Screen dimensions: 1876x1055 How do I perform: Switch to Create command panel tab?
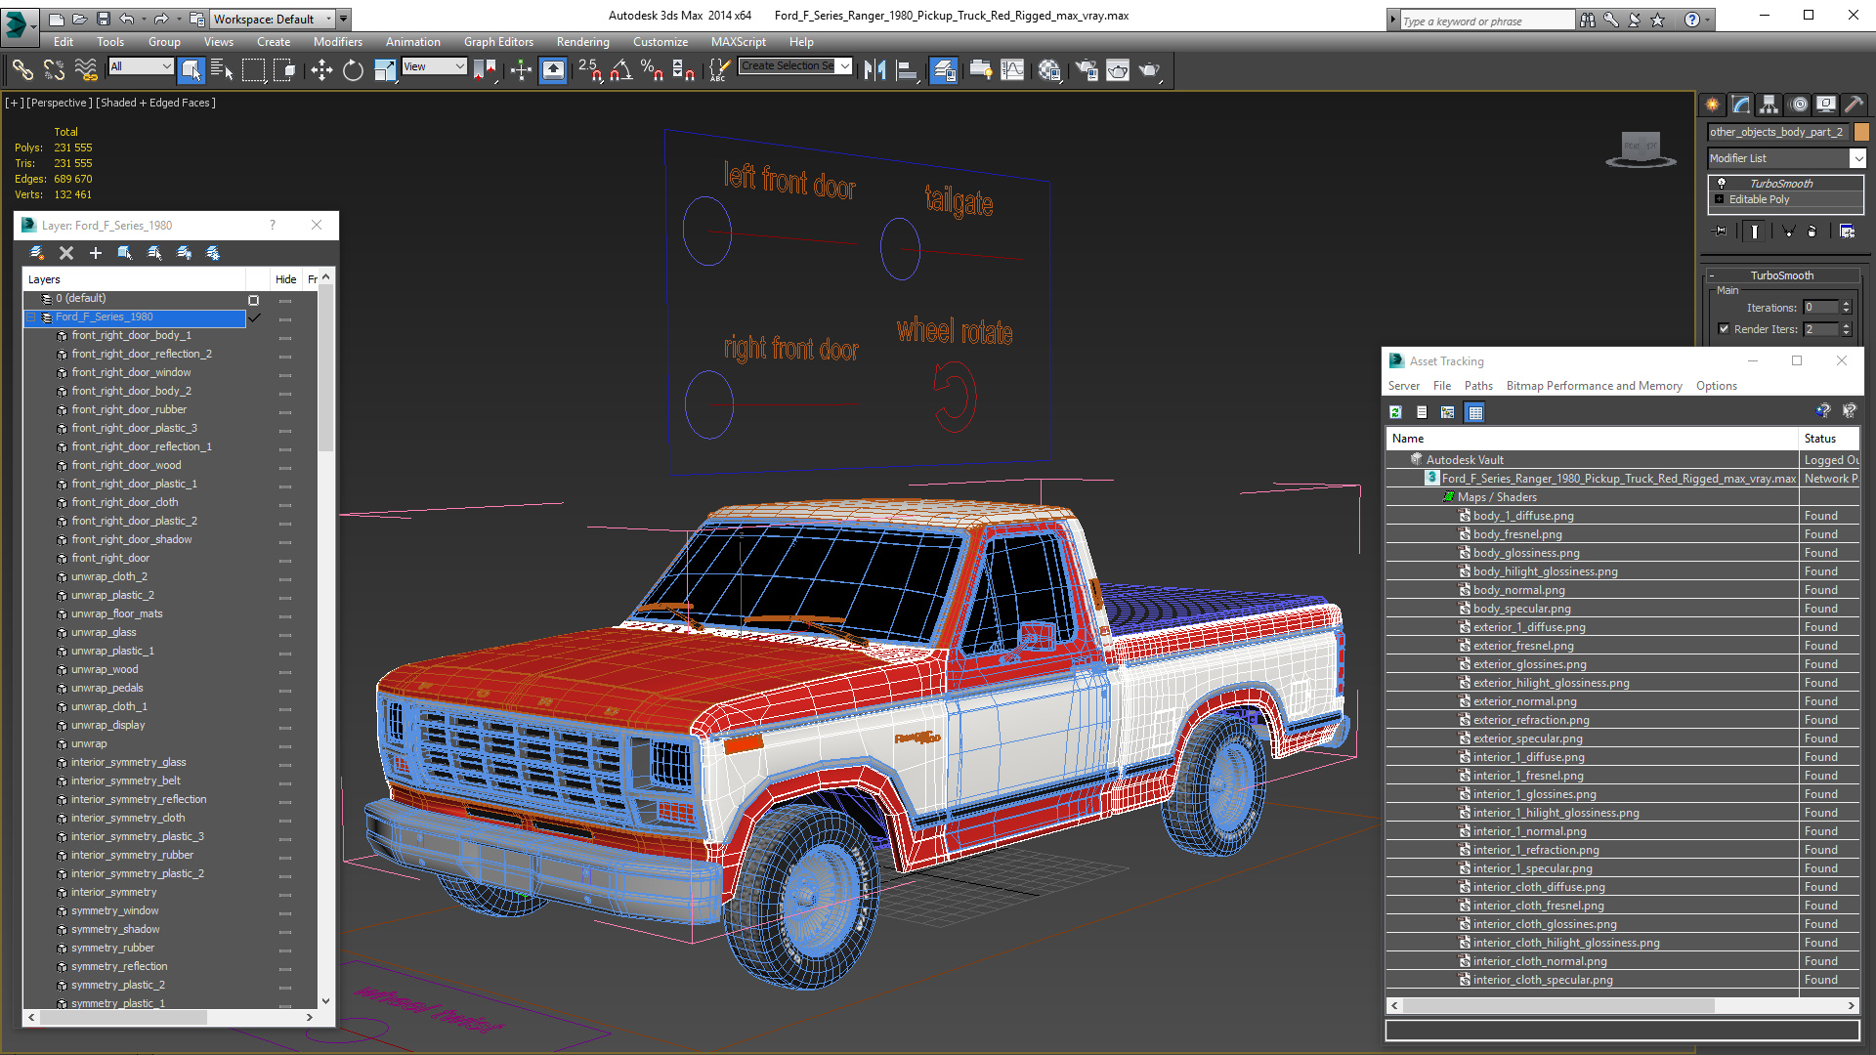tap(1712, 105)
